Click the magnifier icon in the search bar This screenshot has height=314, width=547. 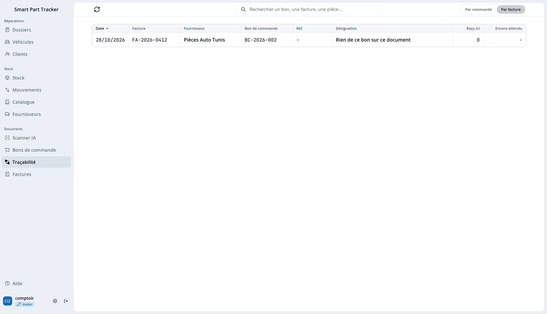[x=243, y=10]
